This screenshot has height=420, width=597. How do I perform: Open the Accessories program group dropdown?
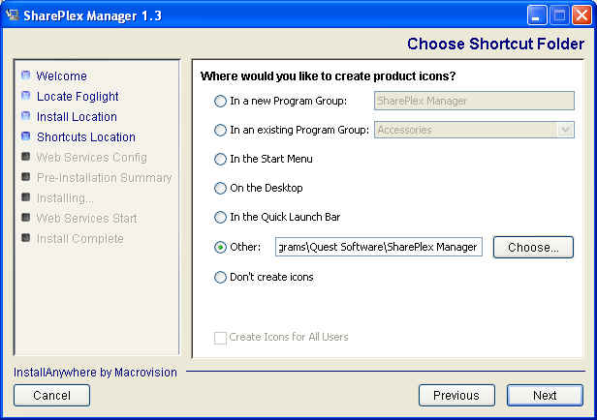pos(565,130)
